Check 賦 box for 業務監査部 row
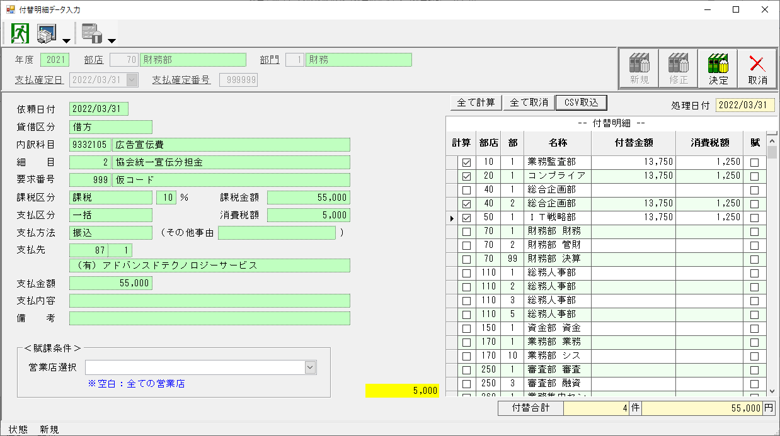Screen dimensions: 780x436 (x=754, y=162)
